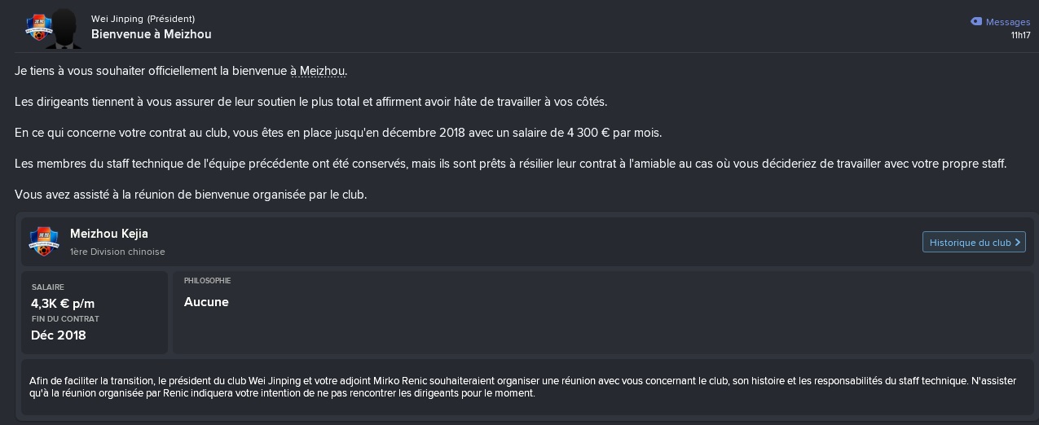Screen dimensions: 1039x425
Task: Click the chevron arrow on Historique du club
Action: 1018,243
